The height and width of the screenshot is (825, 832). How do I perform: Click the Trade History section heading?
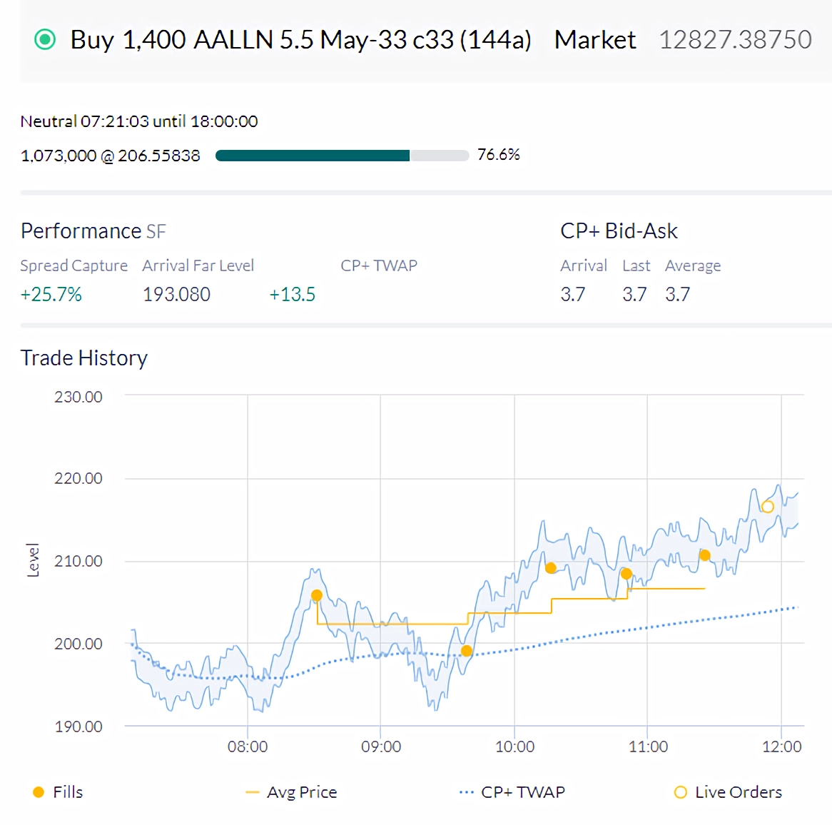[x=83, y=358]
